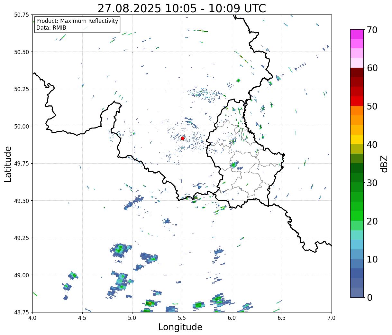Click latitude tick label 49.25

[x=22, y=238]
